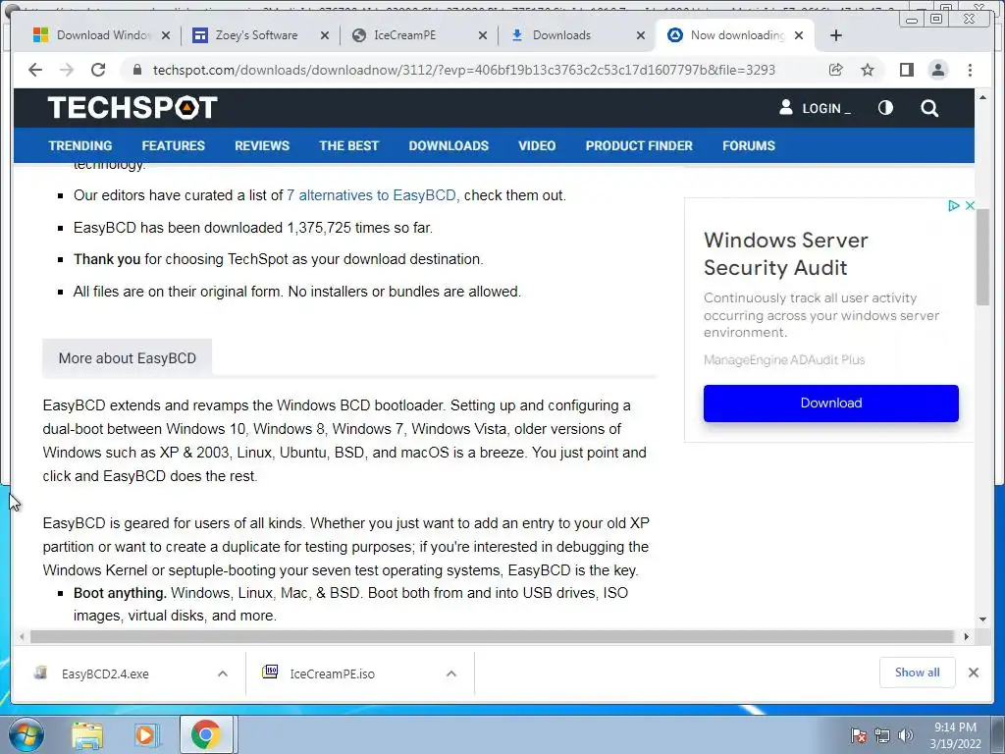Click the TechSpot logo
The height and width of the screenshot is (754, 1005).
pos(132,108)
